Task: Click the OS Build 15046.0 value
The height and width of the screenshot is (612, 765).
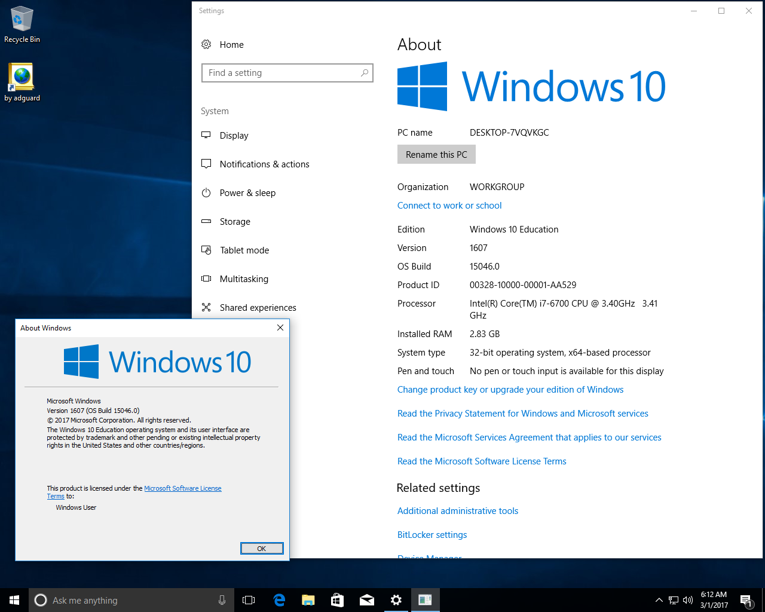Action: point(485,267)
